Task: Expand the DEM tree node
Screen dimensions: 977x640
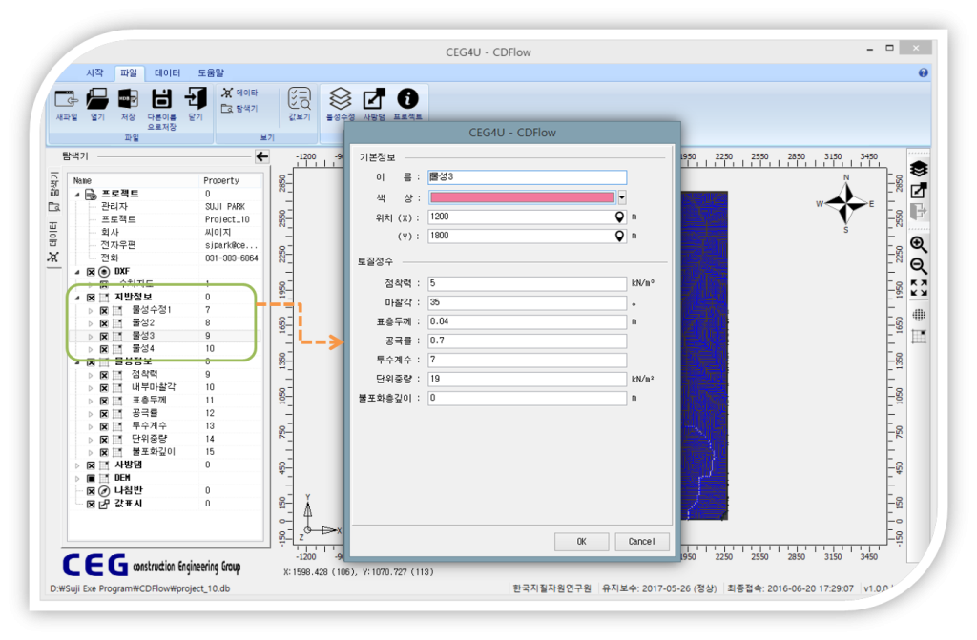Action: pyautogui.click(x=78, y=478)
